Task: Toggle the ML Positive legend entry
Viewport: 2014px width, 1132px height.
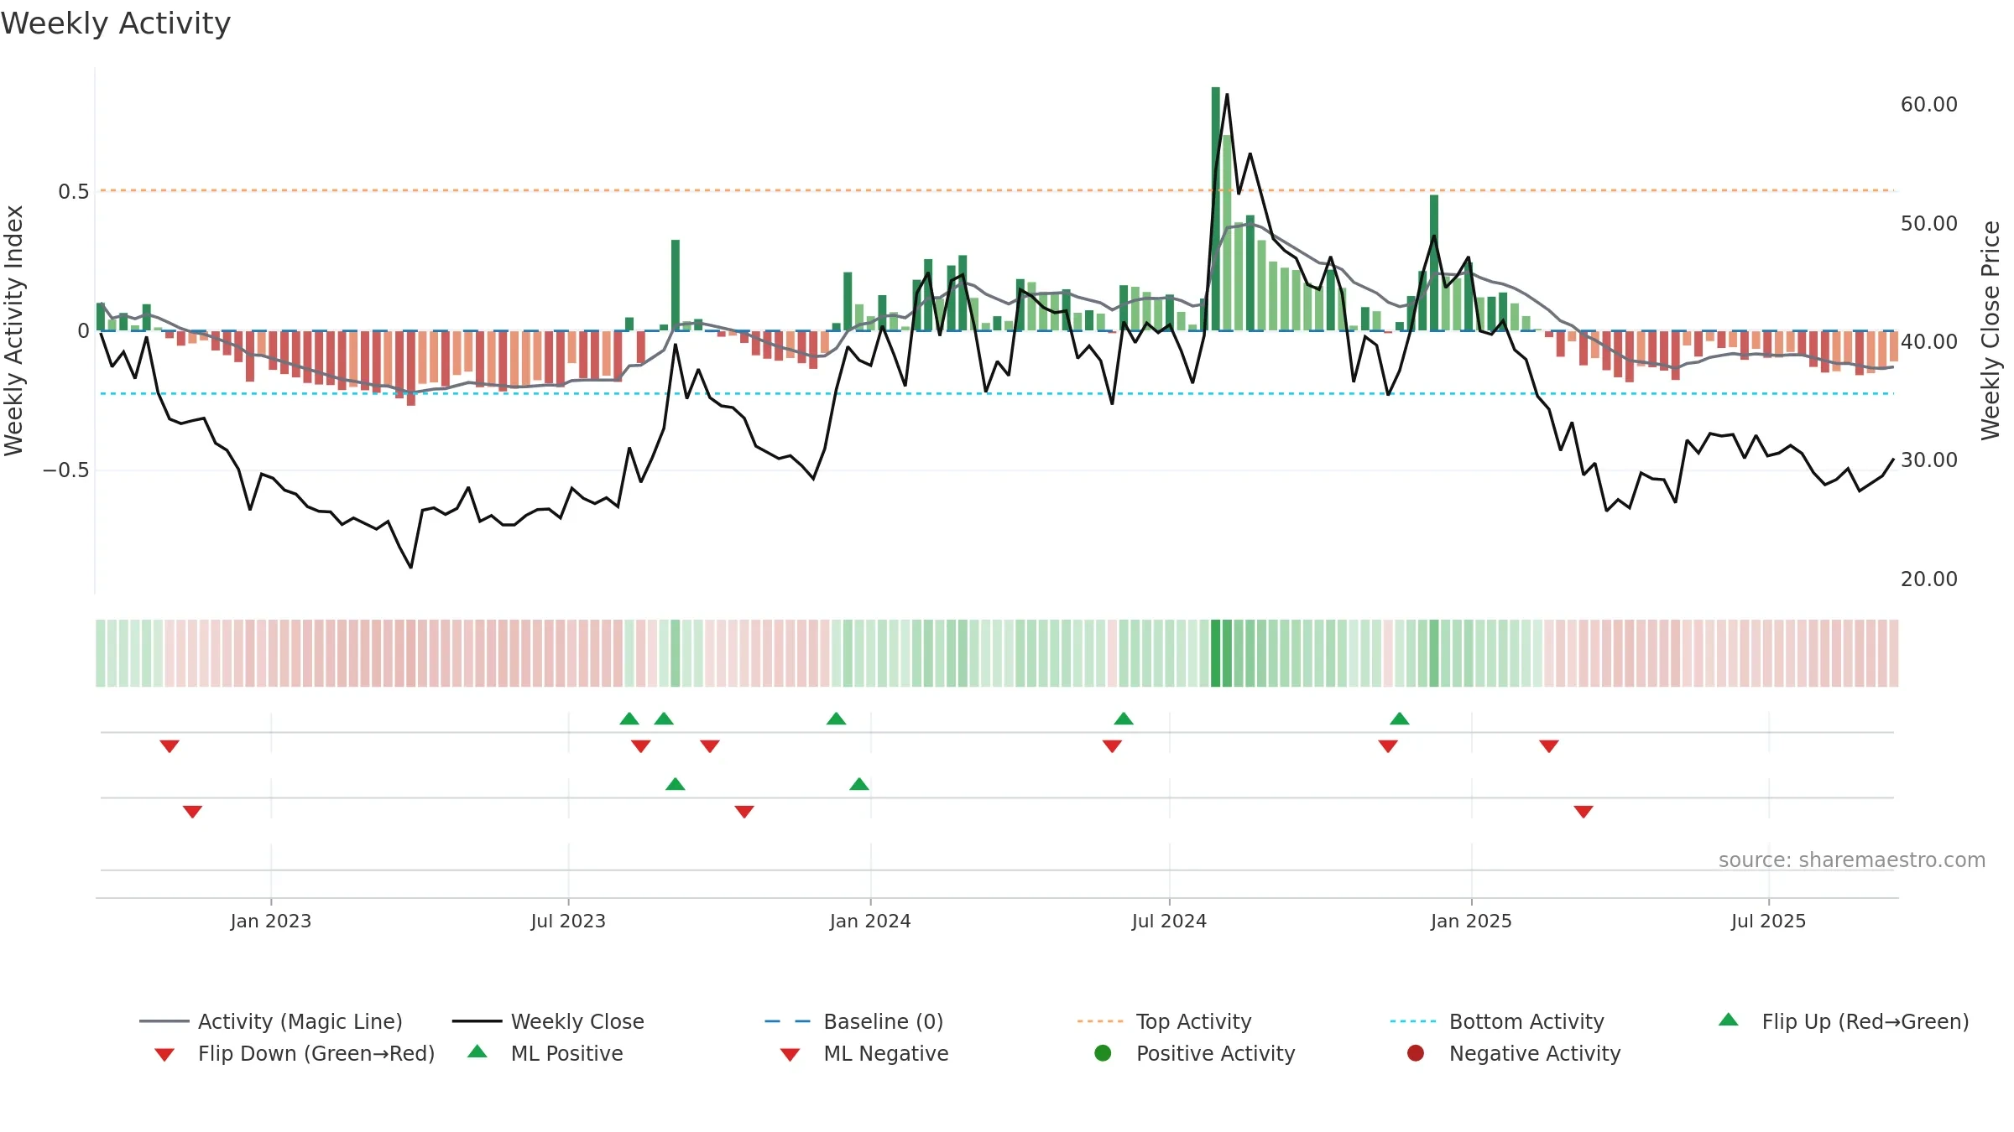Action: 545,1053
